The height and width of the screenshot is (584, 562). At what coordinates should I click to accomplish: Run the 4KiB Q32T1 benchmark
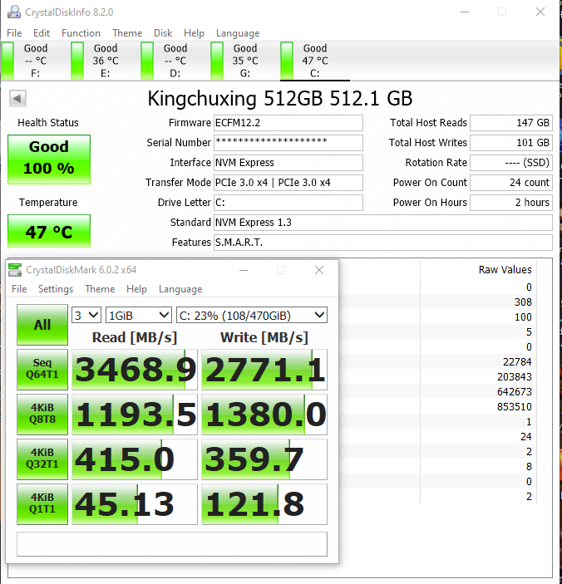tap(42, 459)
